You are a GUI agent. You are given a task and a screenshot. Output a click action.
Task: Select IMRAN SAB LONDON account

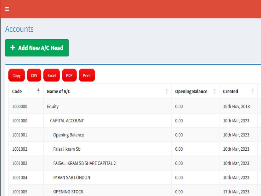pyautogui.click(x=72, y=177)
